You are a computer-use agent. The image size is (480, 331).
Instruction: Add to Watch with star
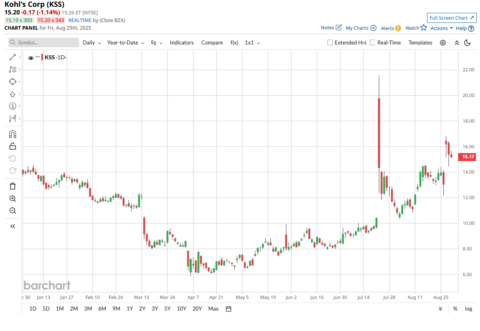coord(416,28)
